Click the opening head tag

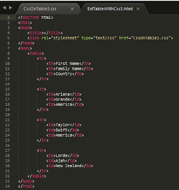25,28
